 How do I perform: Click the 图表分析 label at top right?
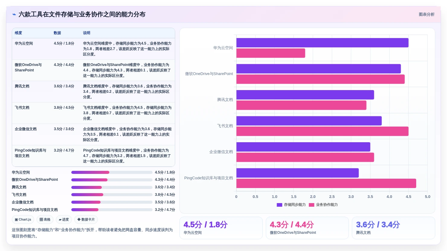point(426,14)
